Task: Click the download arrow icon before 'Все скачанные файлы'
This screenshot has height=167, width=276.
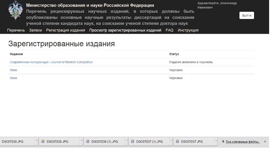Action: 223,141
